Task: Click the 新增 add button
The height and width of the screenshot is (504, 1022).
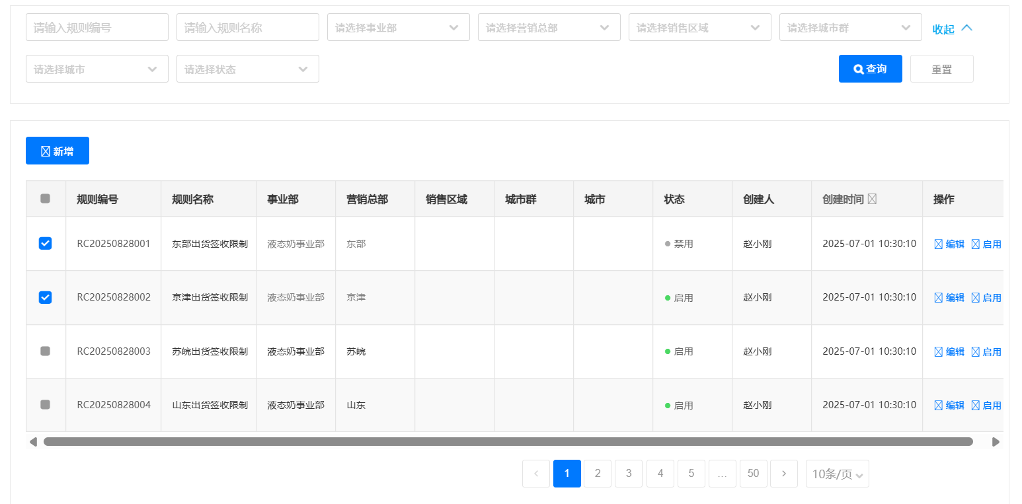Action: [x=58, y=151]
